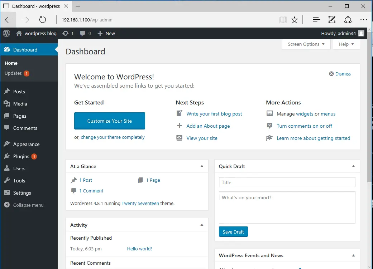Click the Save Draft button
The width and height of the screenshot is (373, 269).
point(233,232)
